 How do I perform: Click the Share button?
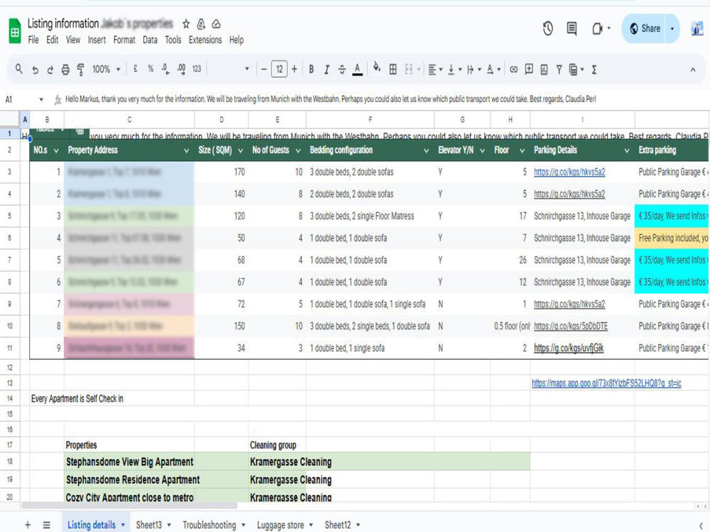coord(645,28)
